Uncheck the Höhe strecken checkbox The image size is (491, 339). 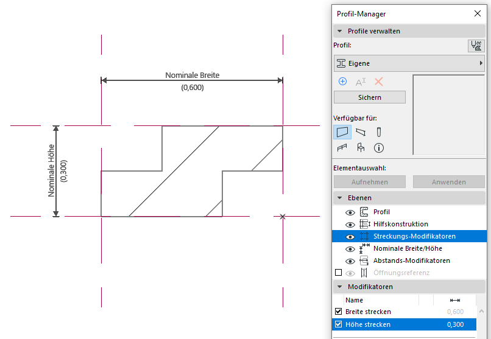click(338, 324)
